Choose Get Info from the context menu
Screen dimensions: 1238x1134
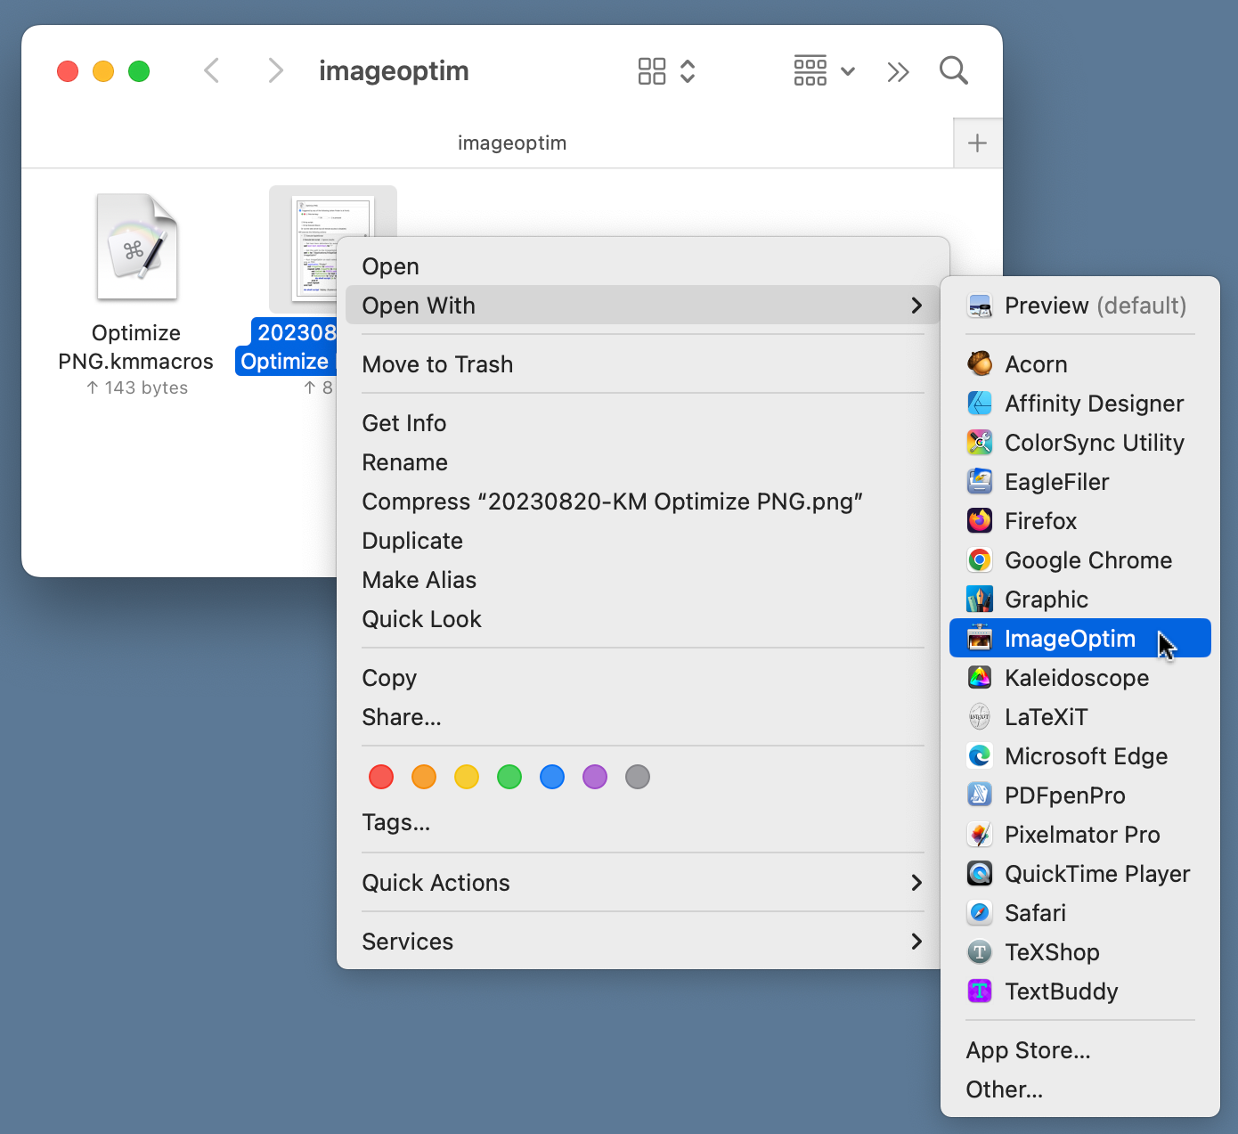(403, 422)
